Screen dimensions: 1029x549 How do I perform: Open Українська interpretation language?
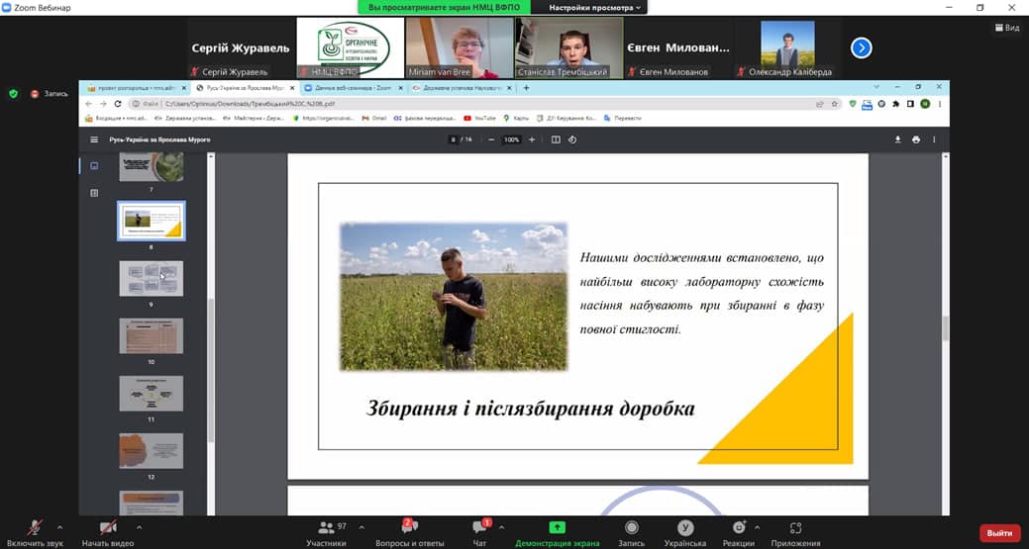685,532
